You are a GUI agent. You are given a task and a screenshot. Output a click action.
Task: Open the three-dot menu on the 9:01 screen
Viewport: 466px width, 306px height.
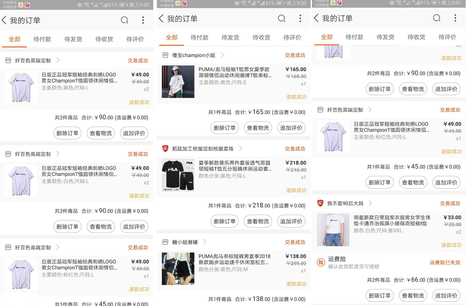pos(455,18)
